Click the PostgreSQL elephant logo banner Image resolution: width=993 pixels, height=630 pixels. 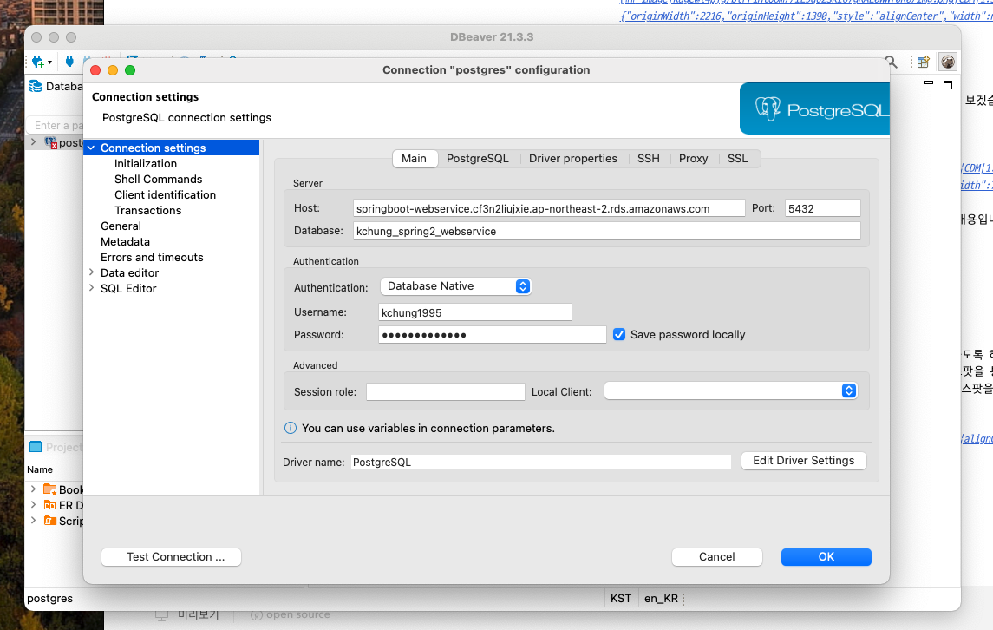(x=814, y=108)
